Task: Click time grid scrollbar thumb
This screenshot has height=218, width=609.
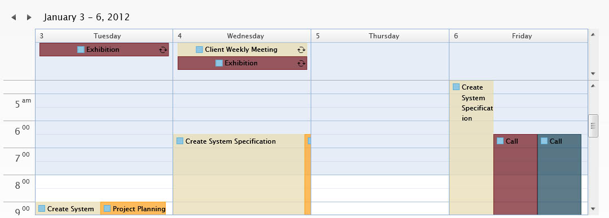Action: click(x=593, y=126)
